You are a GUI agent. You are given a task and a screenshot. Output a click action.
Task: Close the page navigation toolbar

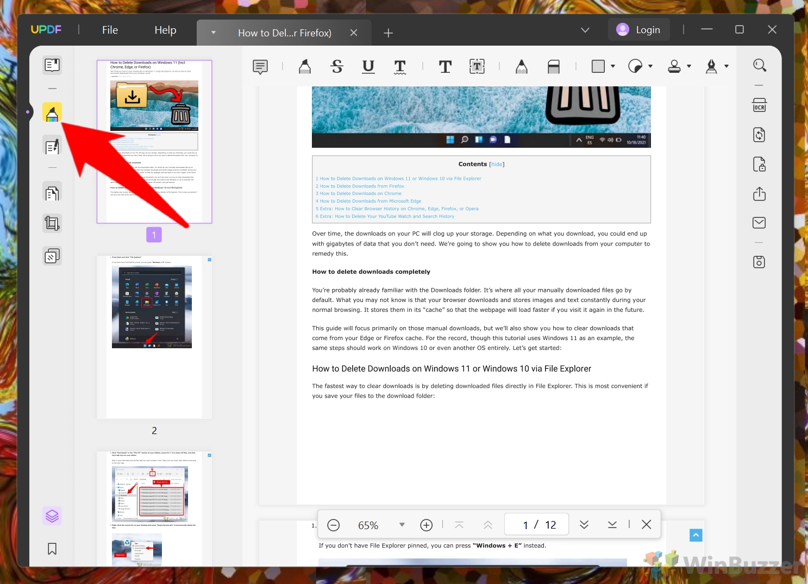coord(647,524)
